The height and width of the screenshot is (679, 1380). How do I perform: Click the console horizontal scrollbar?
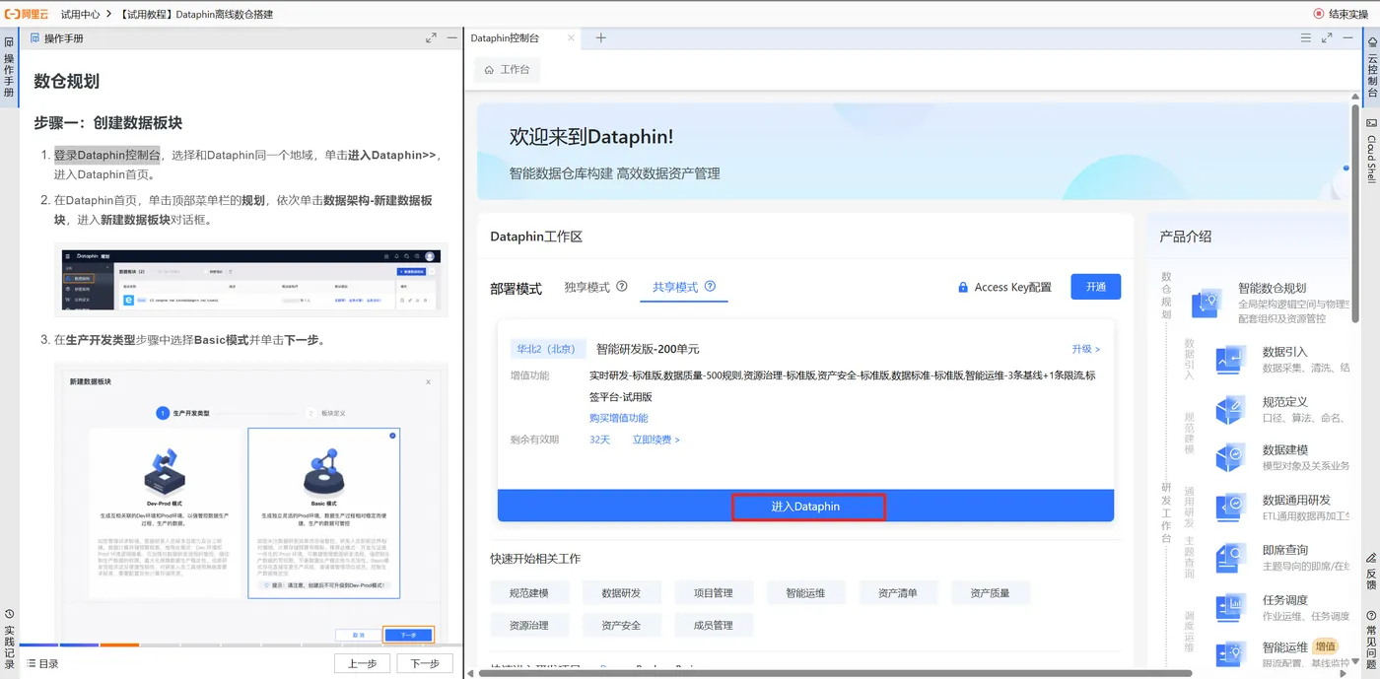click(836, 673)
